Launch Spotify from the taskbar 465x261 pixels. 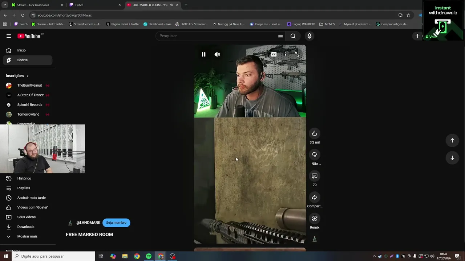[x=149, y=256]
